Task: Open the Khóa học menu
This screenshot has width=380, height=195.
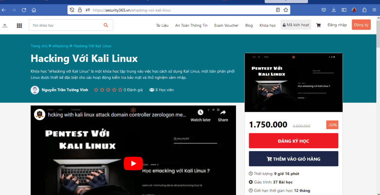Action: 268,25
